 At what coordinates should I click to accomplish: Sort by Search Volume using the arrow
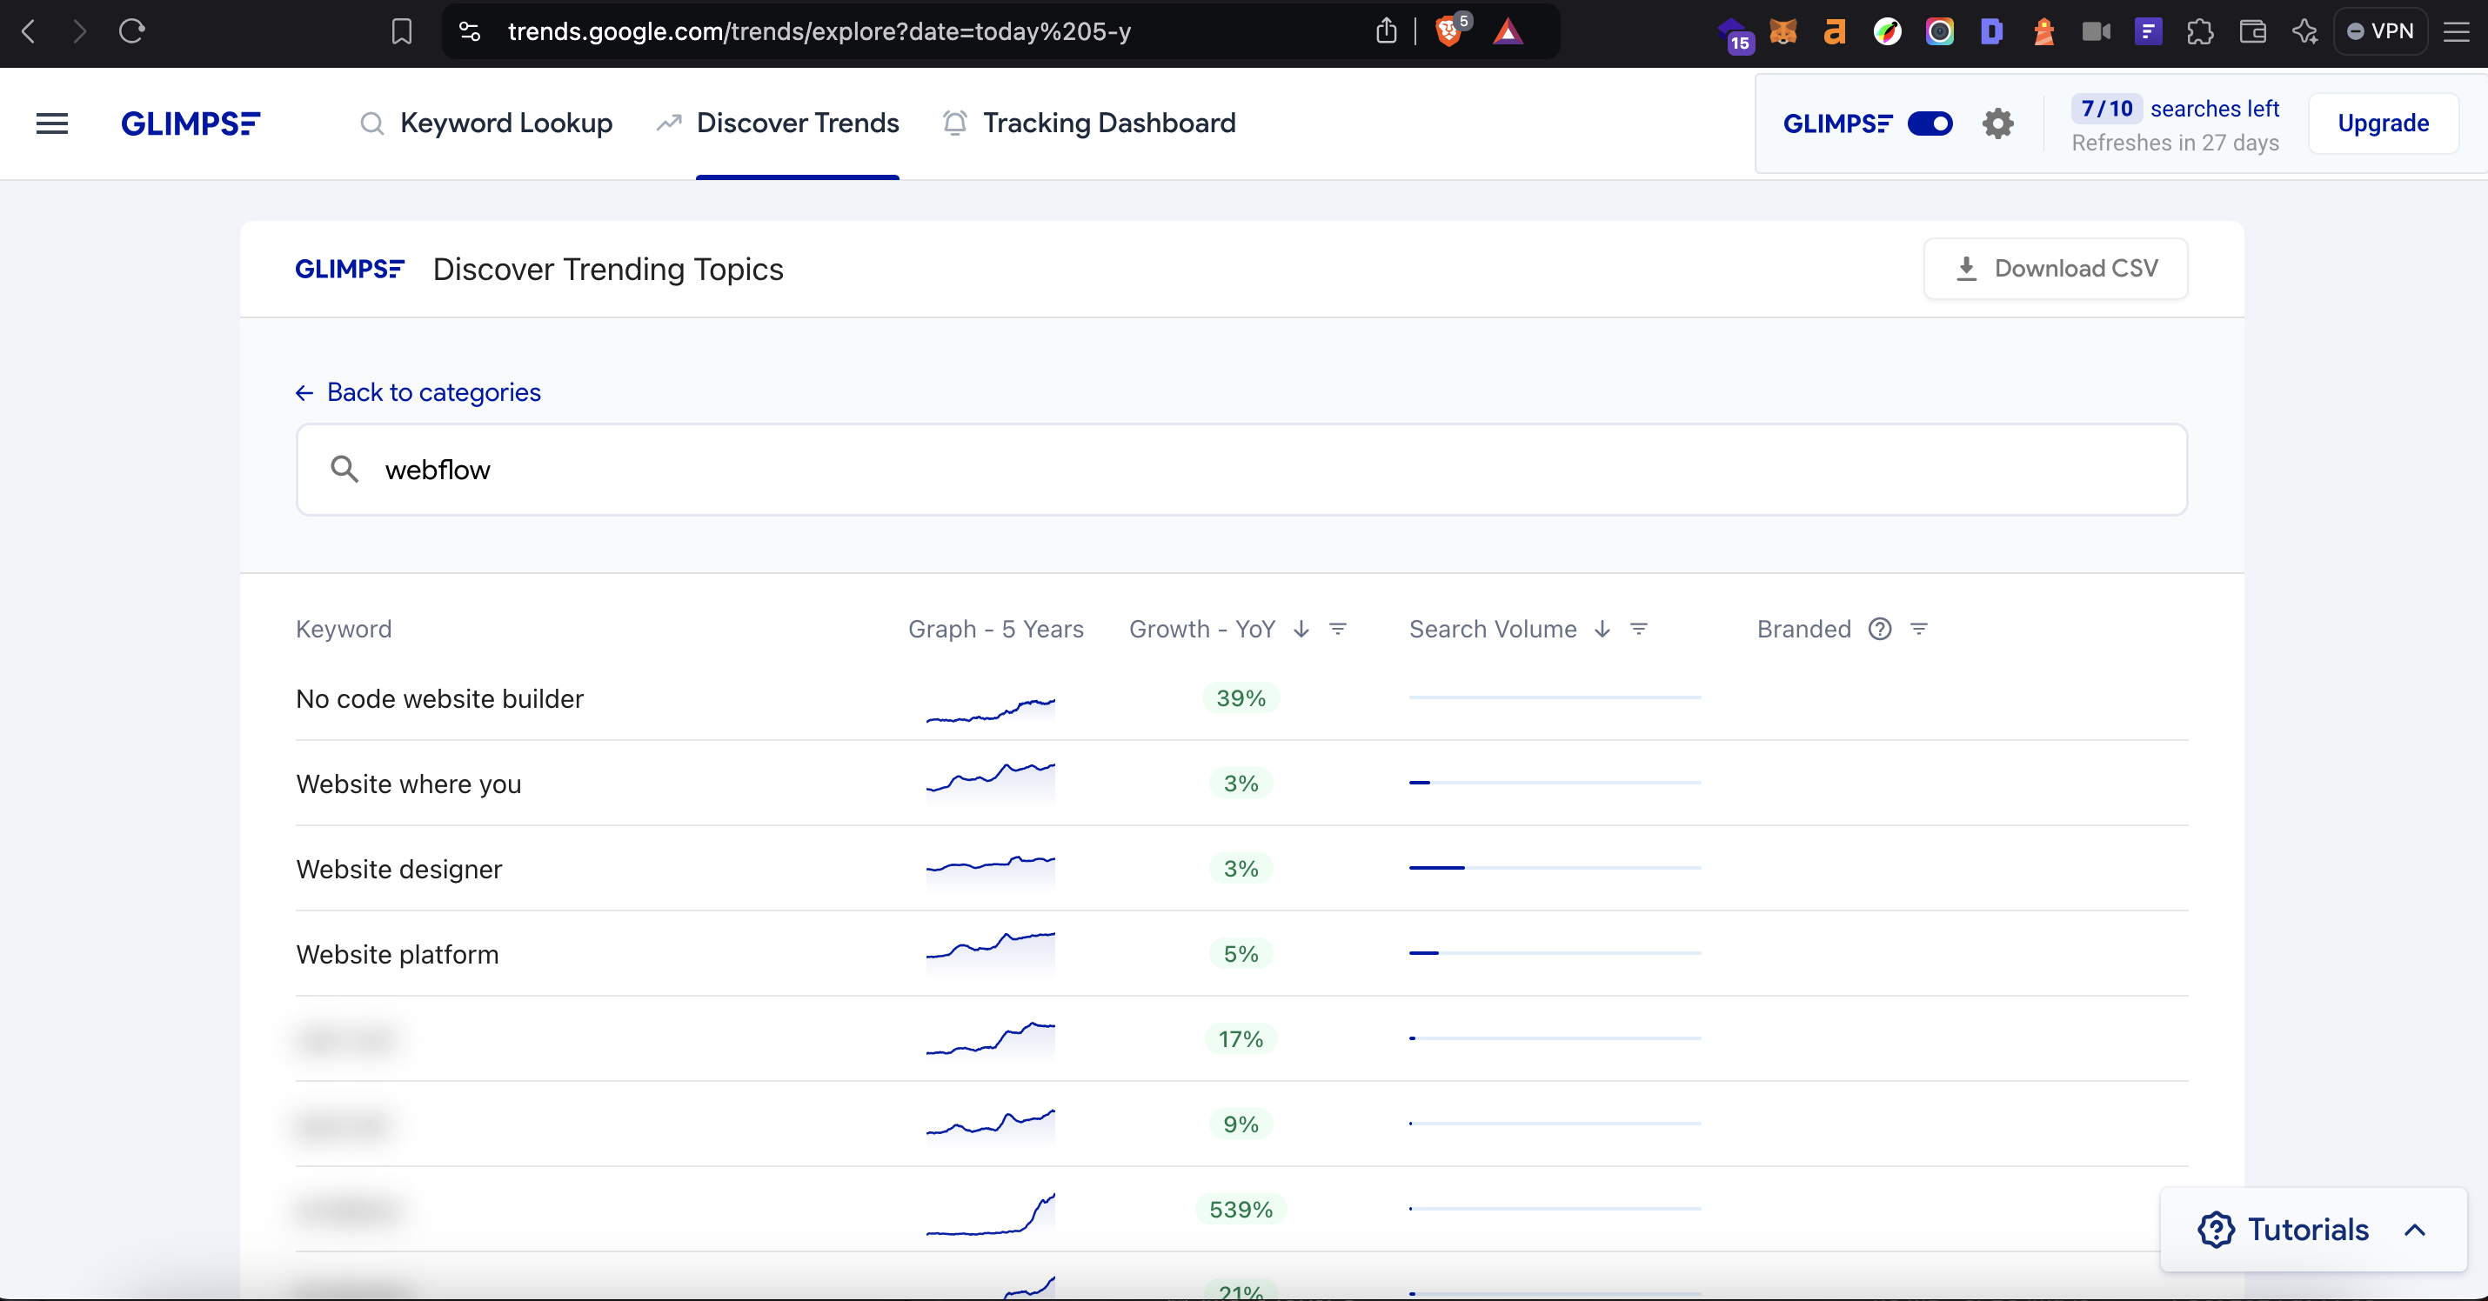1602,629
